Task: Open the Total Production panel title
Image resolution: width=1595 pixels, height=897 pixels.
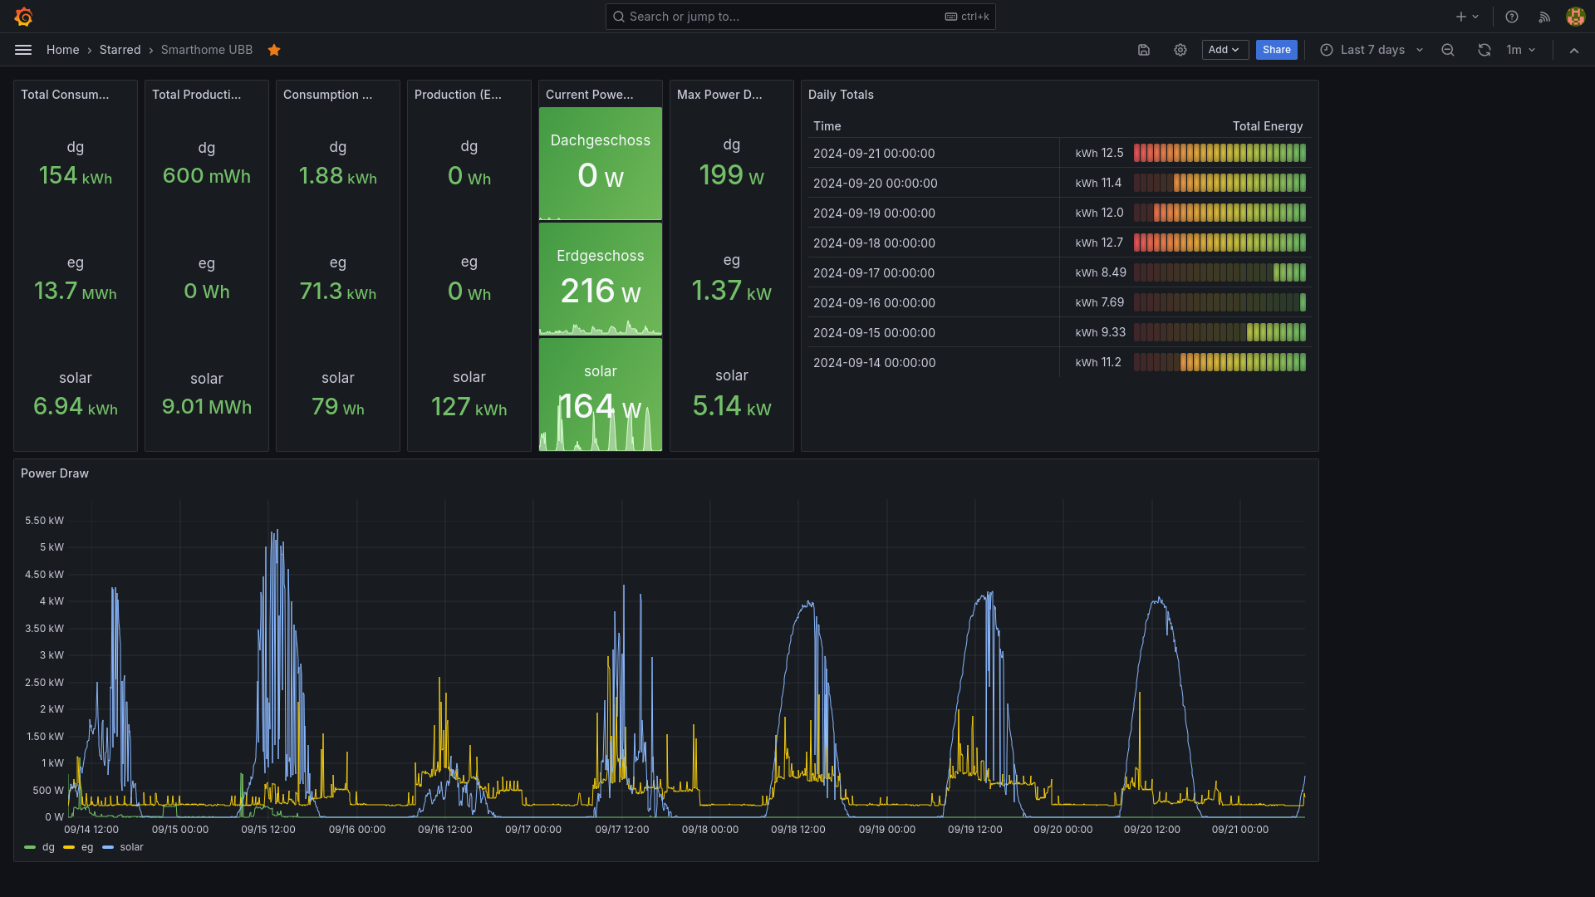Action: 197,95
